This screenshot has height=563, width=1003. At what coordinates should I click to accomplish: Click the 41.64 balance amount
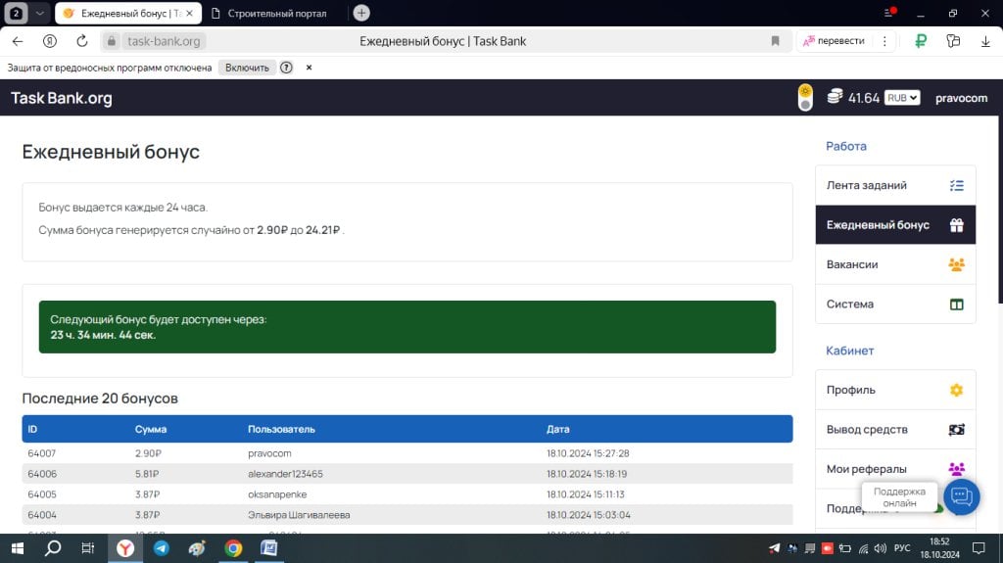864,98
